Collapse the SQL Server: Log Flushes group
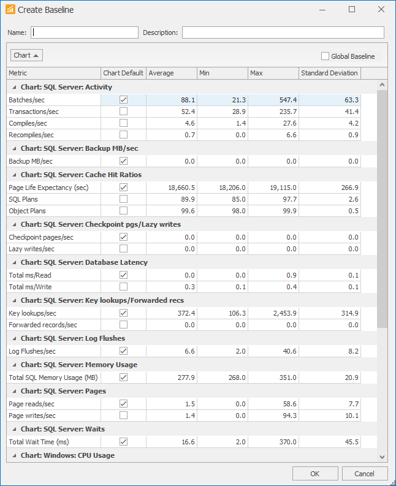Screen dimensions: 396x486 pyautogui.click(x=14, y=339)
